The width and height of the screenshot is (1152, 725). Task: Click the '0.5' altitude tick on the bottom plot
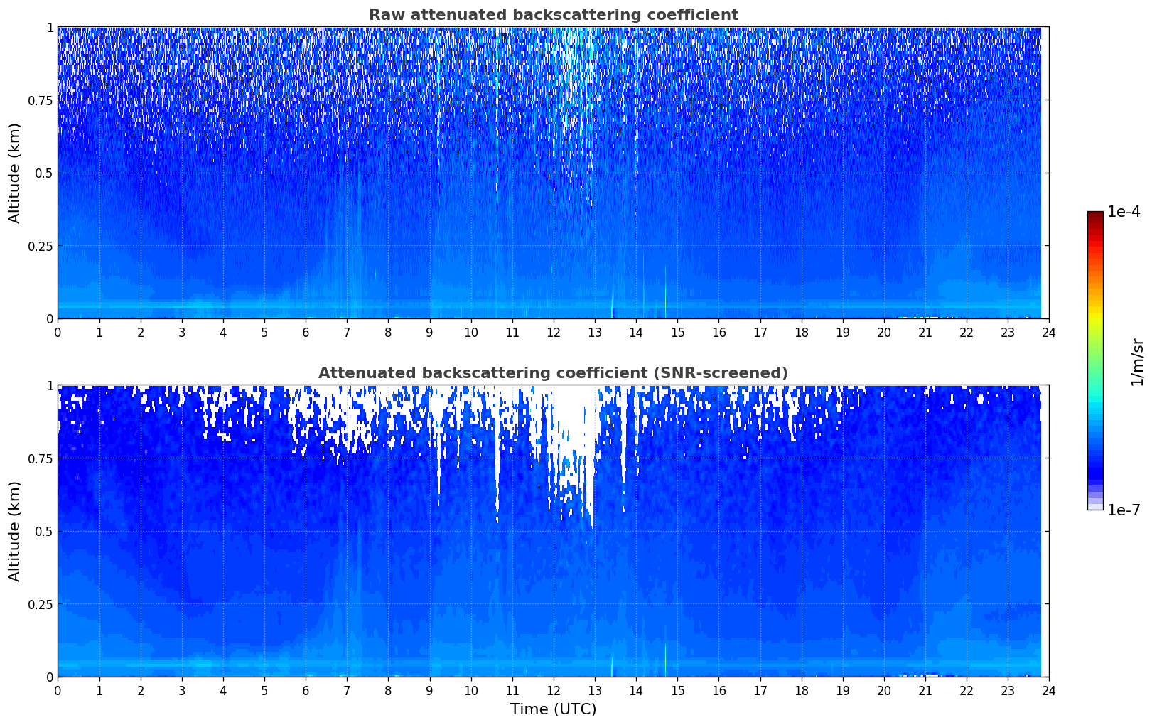(x=43, y=532)
